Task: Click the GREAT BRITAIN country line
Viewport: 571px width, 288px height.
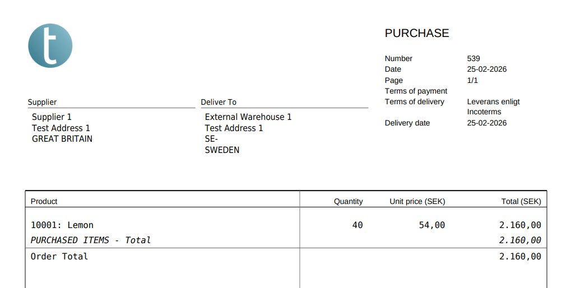Action: click(x=62, y=138)
